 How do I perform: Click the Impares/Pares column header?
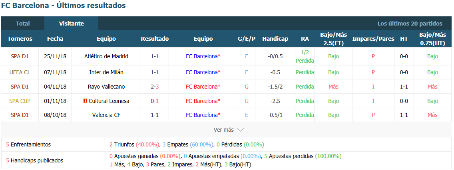point(373,39)
